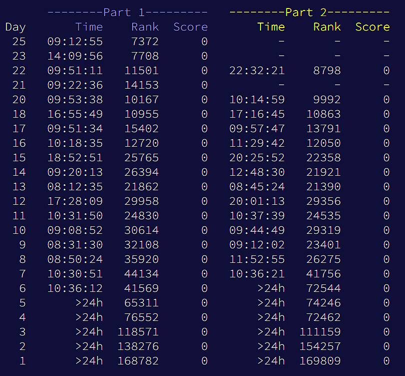Select Part 1 time 10:36:12
The height and width of the screenshot is (376, 405).
pyautogui.click(x=75, y=288)
